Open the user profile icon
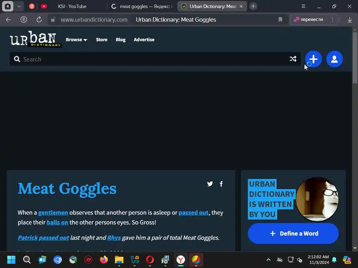 (335, 59)
